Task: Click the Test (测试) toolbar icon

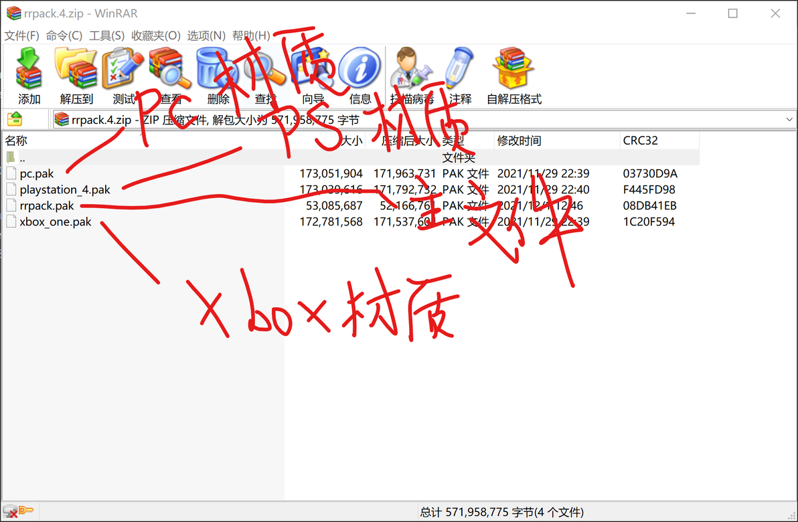Action: point(123,69)
